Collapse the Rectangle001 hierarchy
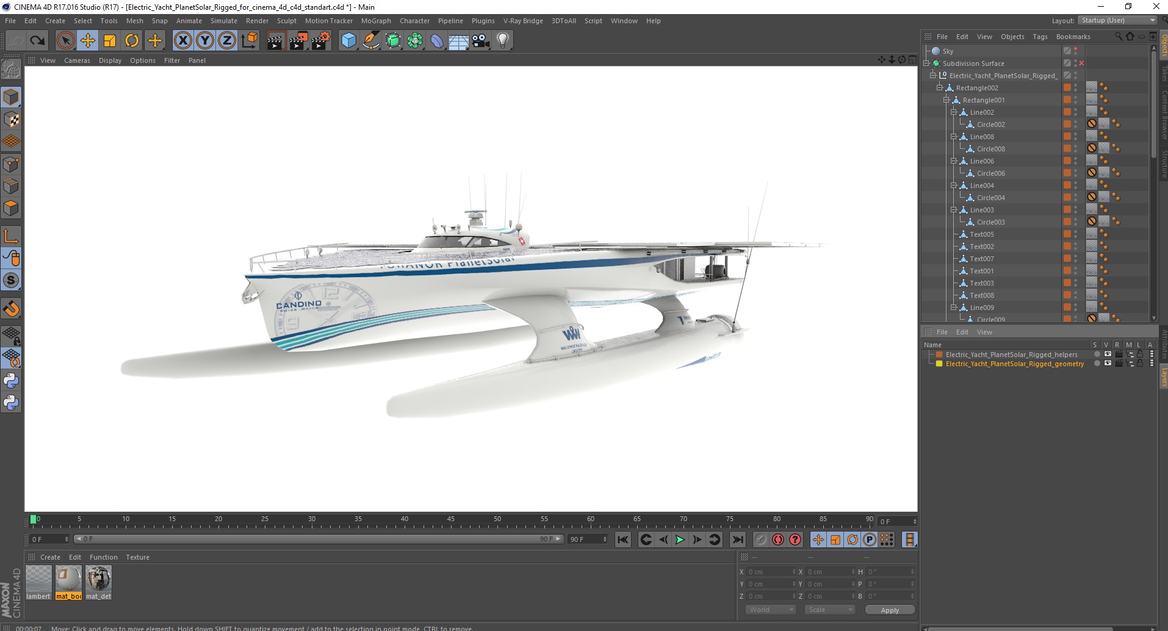Screen dimensions: 1168x631 coord(946,99)
